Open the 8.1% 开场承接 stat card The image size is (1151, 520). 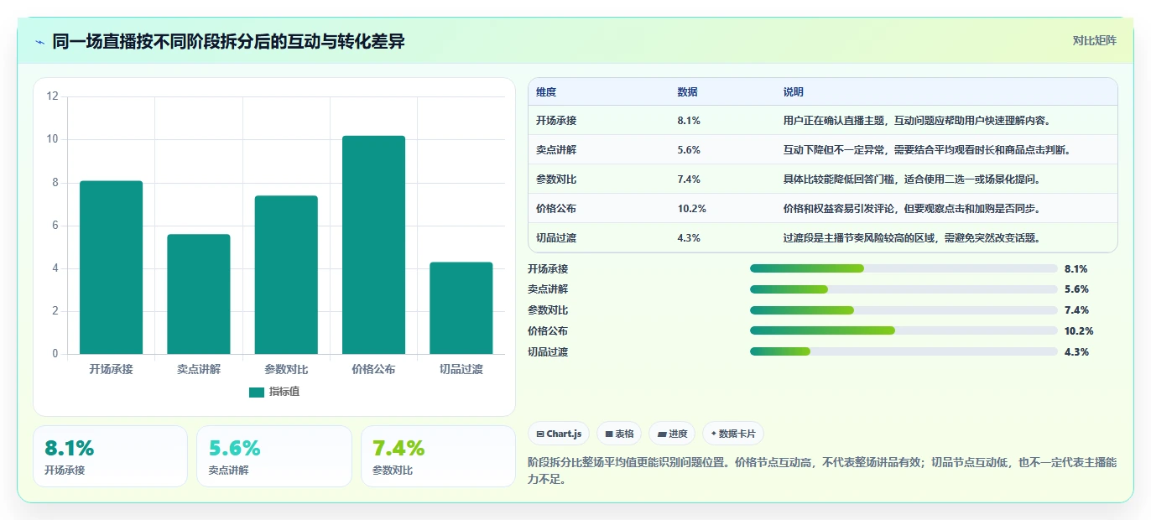click(x=110, y=456)
